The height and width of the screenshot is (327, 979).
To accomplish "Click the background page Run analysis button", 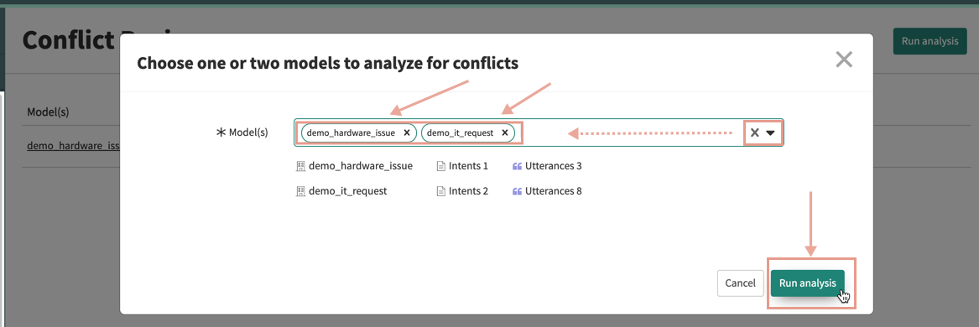I will click(930, 41).
